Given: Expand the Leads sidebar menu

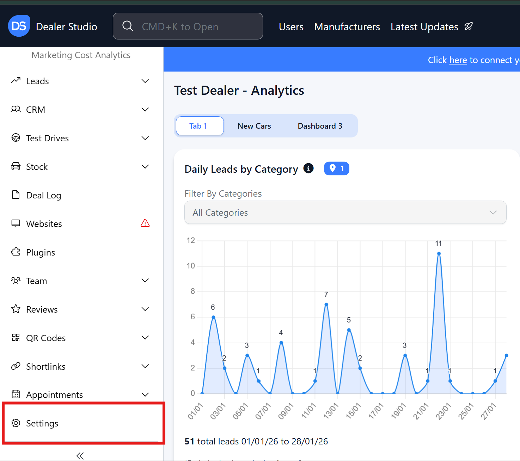Looking at the screenshot, I should (145, 81).
